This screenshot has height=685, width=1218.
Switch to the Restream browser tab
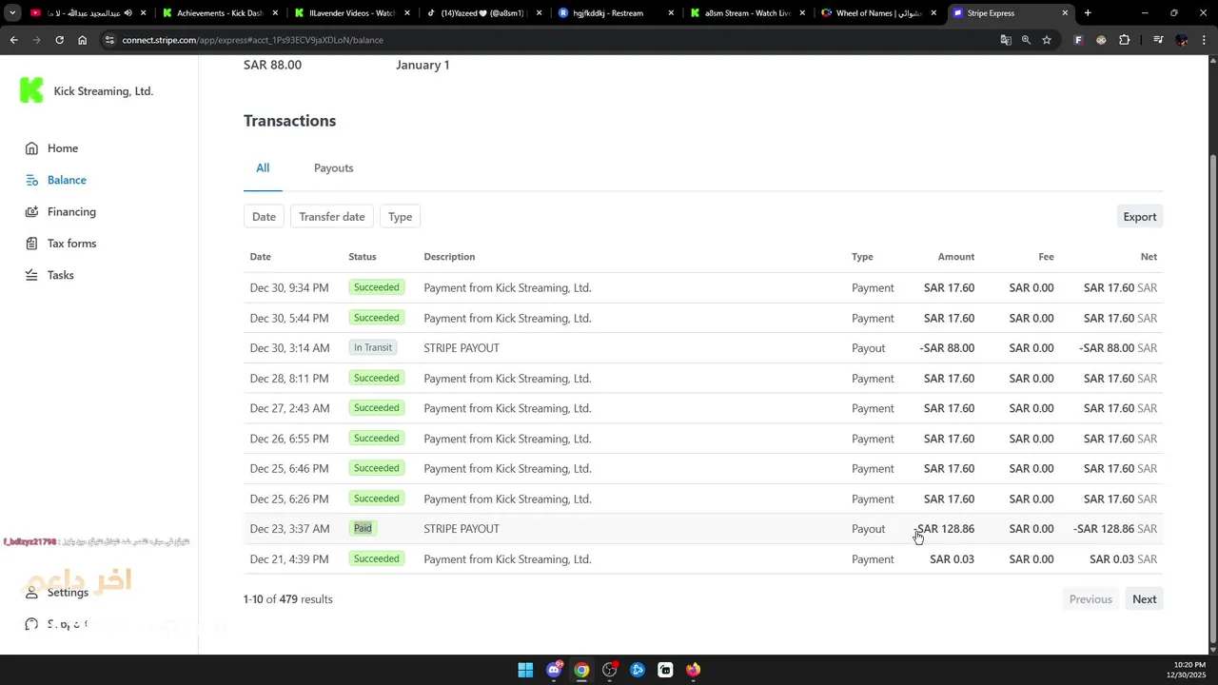[615, 13]
